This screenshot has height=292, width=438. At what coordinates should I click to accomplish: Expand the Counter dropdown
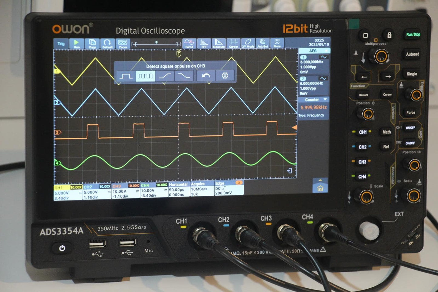click(326, 100)
